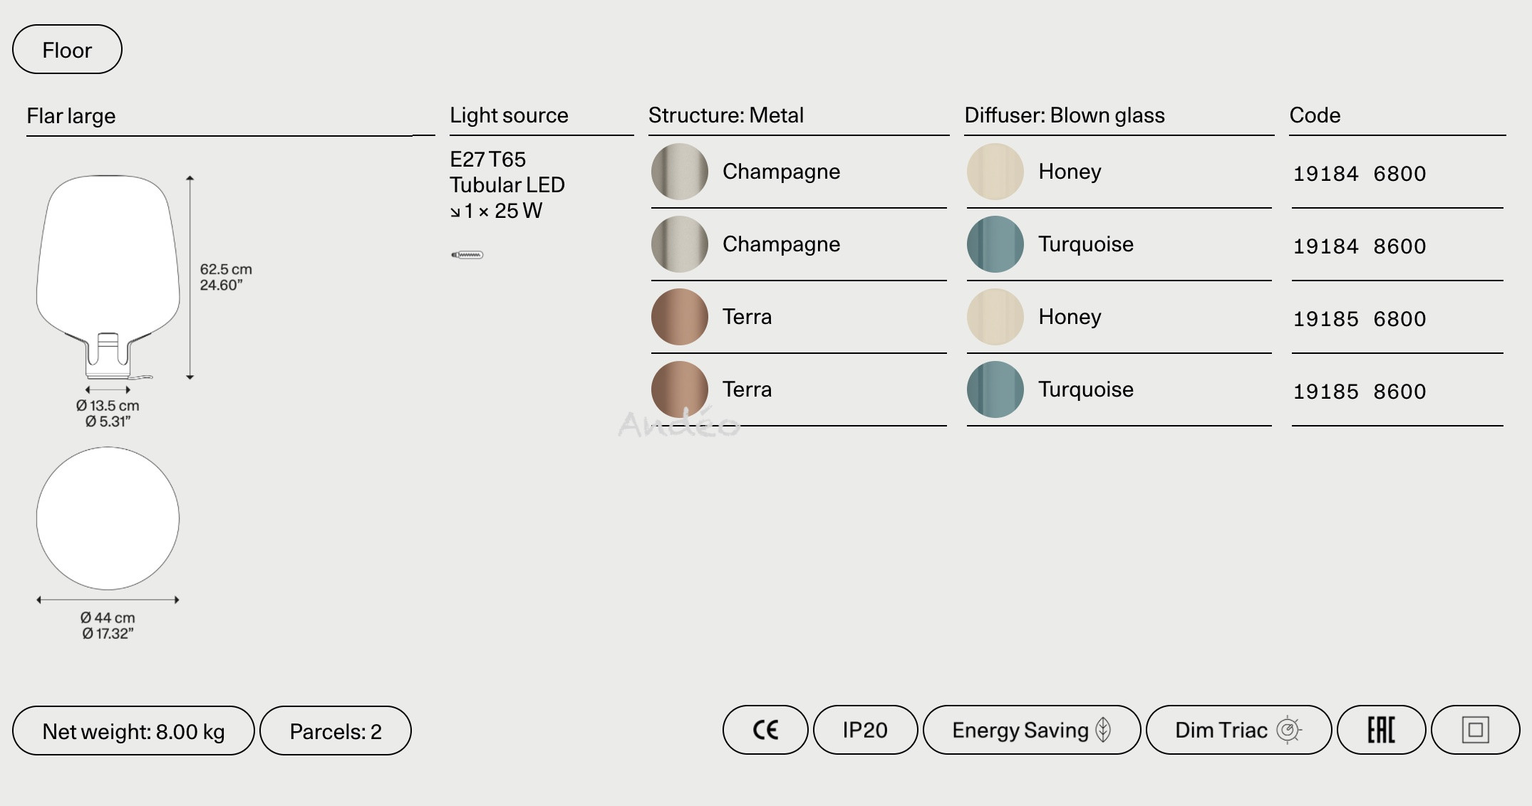The image size is (1532, 806).
Task: Click the Class II double square icon
Action: (x=1475, y=730)
